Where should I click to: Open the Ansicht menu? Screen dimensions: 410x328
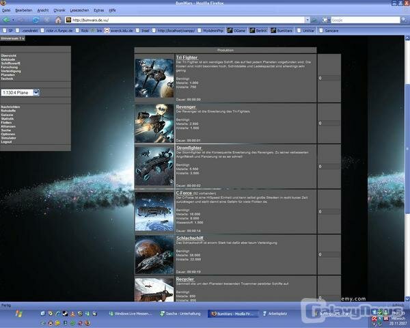coord(43,10)
